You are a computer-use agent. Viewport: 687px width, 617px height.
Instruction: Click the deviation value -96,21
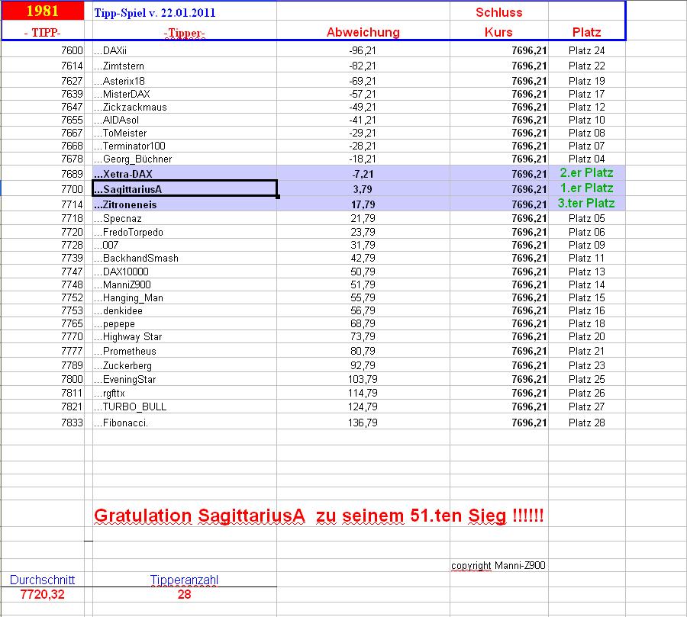tap(363, 50)
